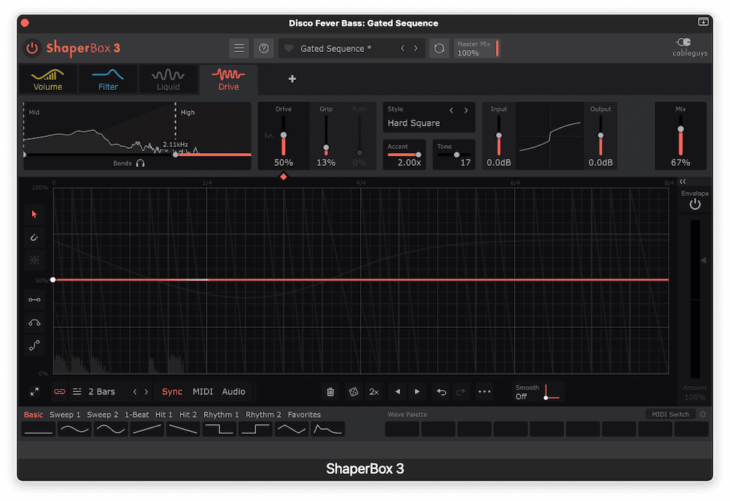Click the 2x pattern repeat icon
The width and height of the screenshot is (730, 501).
click(x=374, y=392)
